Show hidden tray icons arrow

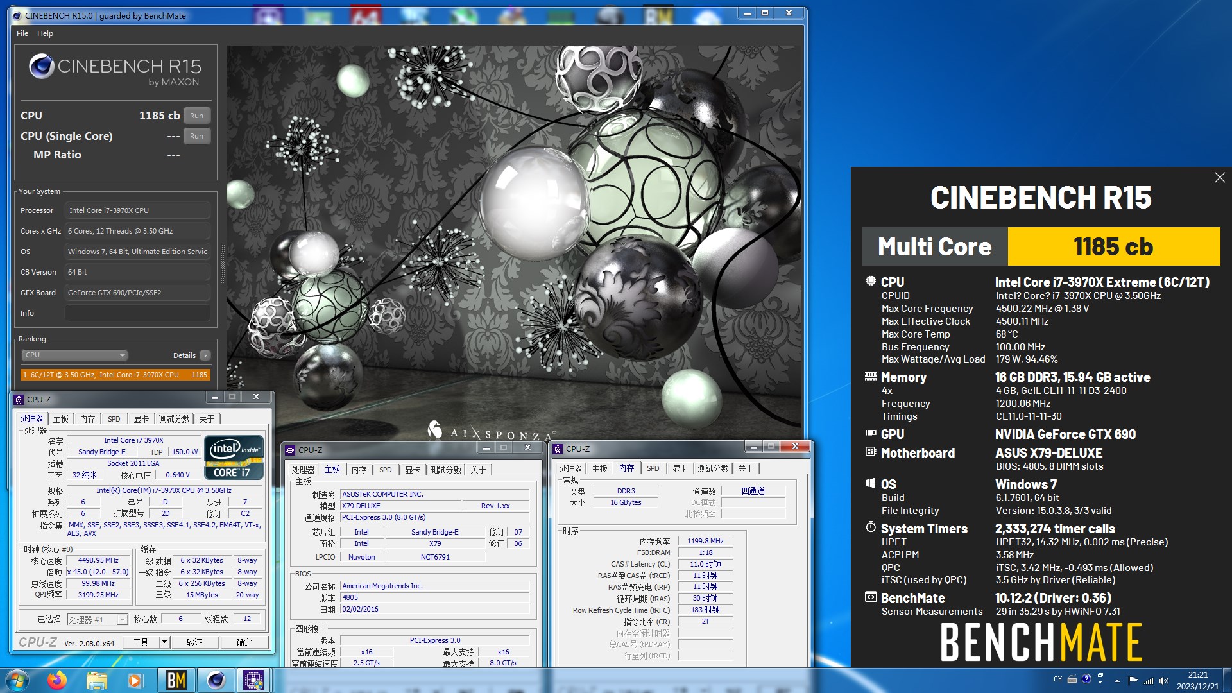coord(1117,680)
